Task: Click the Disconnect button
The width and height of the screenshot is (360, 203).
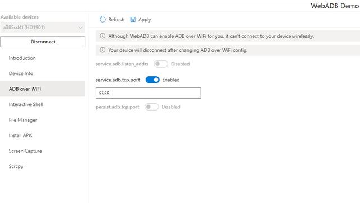Action: click(x=43, y=42)
